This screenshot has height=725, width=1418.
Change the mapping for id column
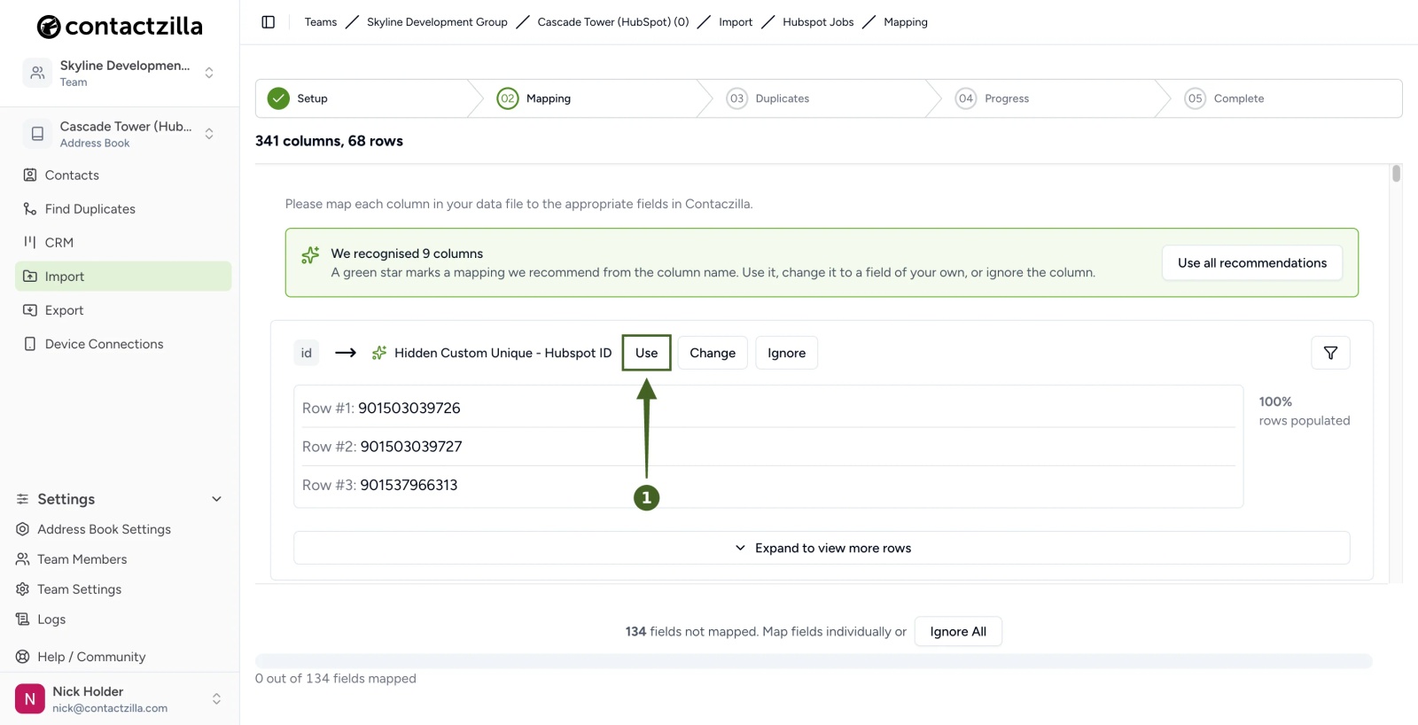[713, 353]
